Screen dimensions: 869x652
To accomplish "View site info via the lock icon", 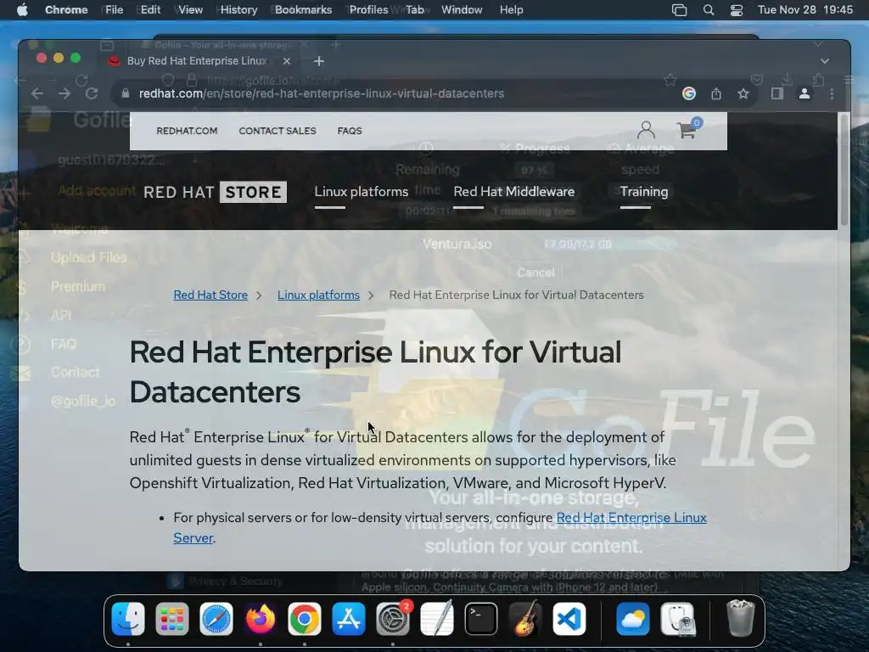I will tap(126, 93).
